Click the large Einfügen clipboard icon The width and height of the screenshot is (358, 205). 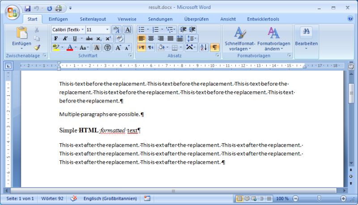click(x=21, y=33)
